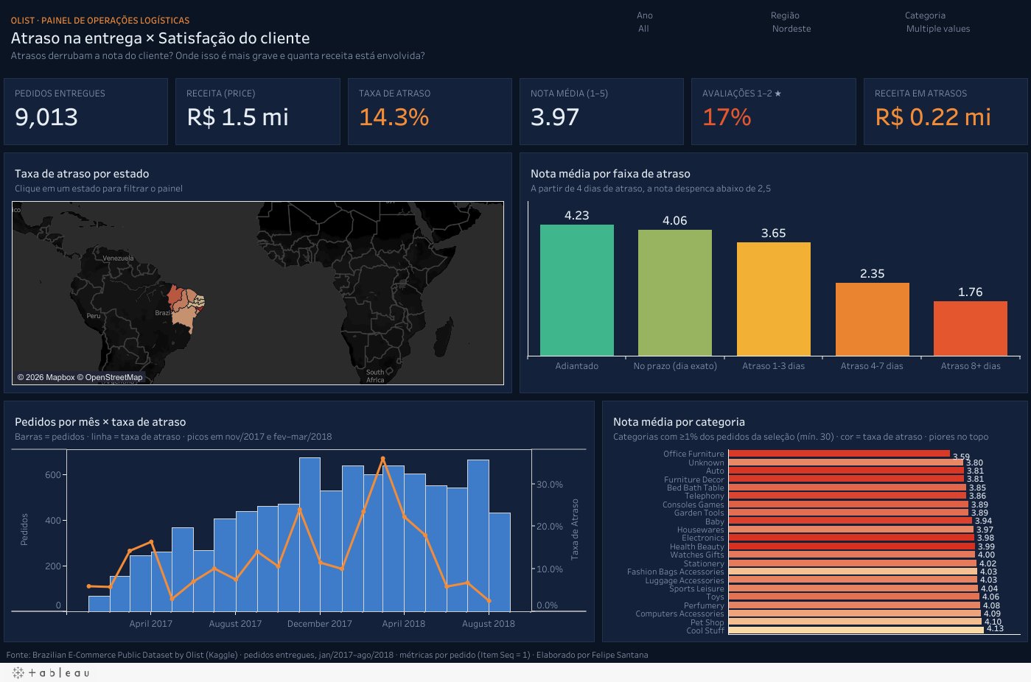The width and height of the screenshot is (1031, 682).
Task: Open the Região filter set to Nordeste
Action: [791, 29]
